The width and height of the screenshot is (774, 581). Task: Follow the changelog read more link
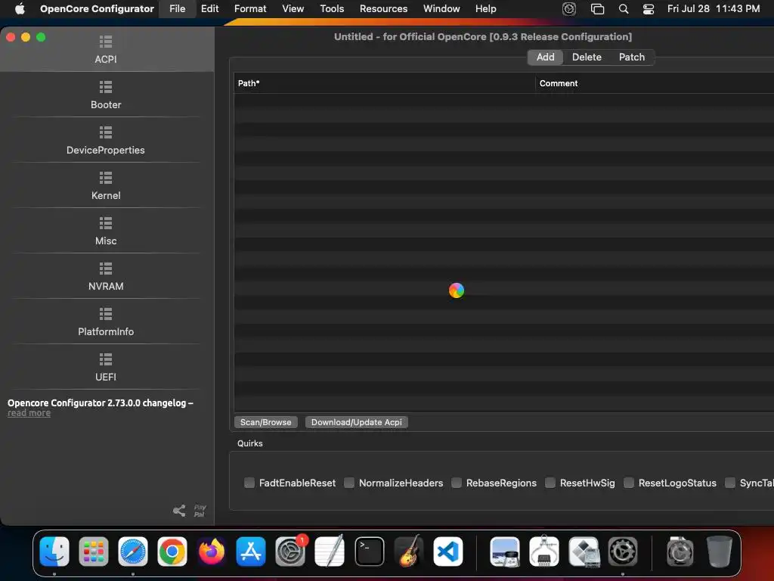pyautogui.click(x=29, y=413)
